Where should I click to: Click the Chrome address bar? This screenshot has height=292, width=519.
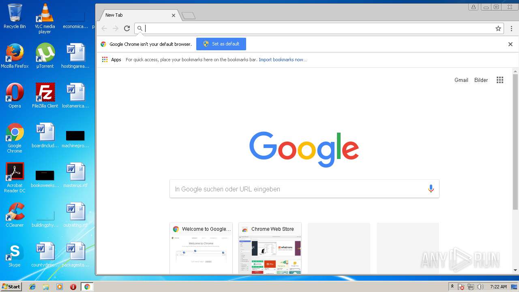pyautogui.click(x=318, y=28)
